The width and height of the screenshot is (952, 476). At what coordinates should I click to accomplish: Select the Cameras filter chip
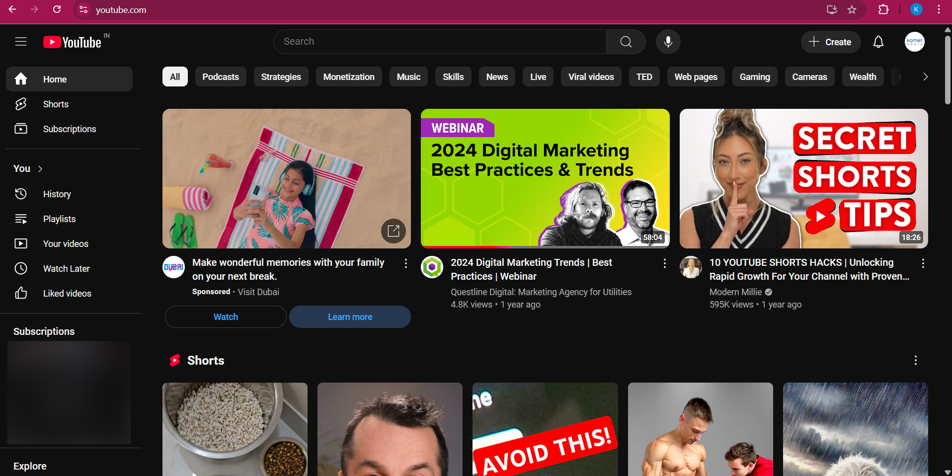tap(810, 77)
